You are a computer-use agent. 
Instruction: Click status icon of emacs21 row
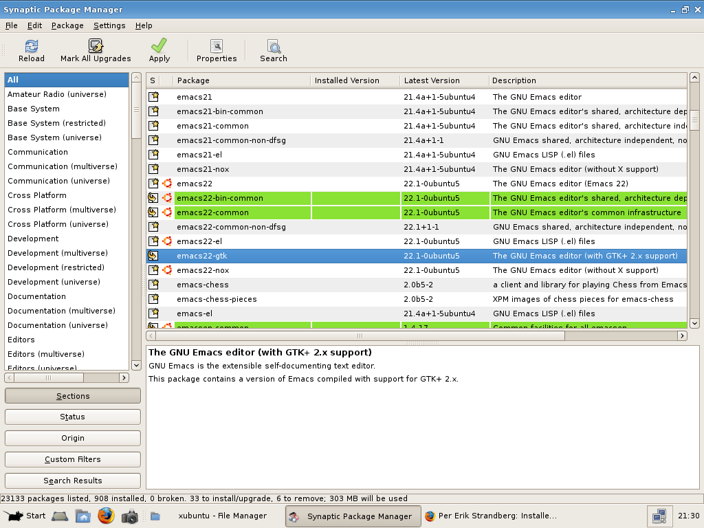[153, 96]
